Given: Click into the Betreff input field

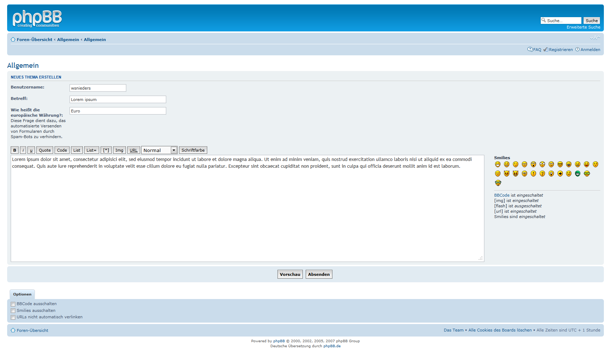Looking at the screenshot, I should [x=118, y=100].
